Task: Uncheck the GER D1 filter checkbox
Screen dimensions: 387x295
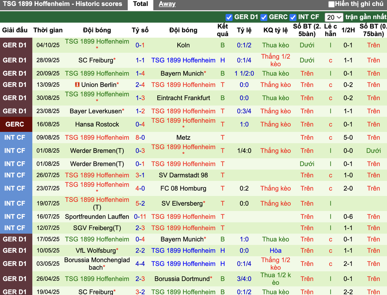Action: click(229, 17)
